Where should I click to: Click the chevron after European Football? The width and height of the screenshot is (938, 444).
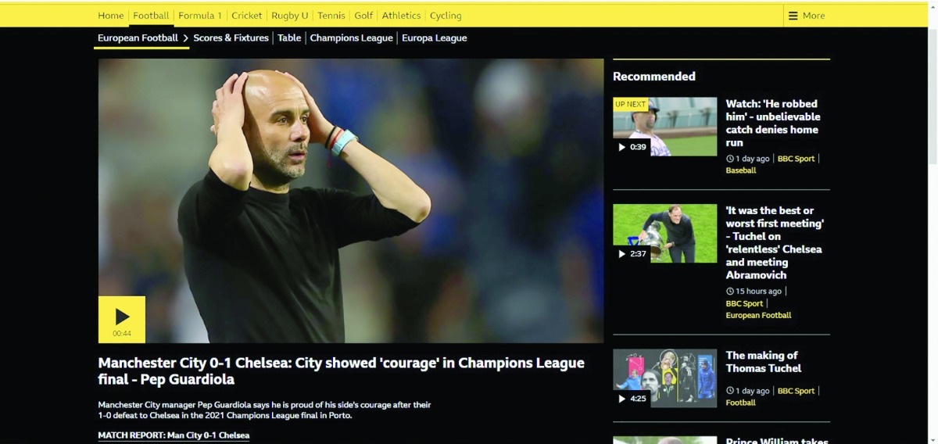click(186, 38)
